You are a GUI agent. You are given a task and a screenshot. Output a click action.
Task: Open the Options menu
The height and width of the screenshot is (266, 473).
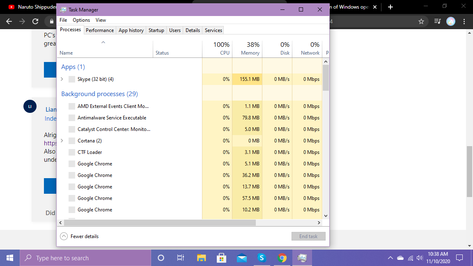pyautogui.click(x=81, y=20)
